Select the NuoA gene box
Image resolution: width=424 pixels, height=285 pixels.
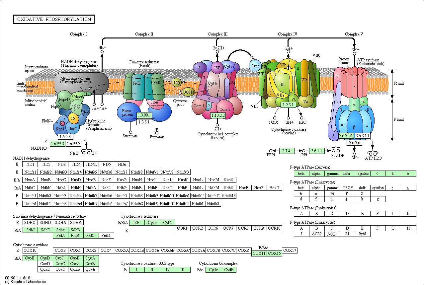point(30,180)
